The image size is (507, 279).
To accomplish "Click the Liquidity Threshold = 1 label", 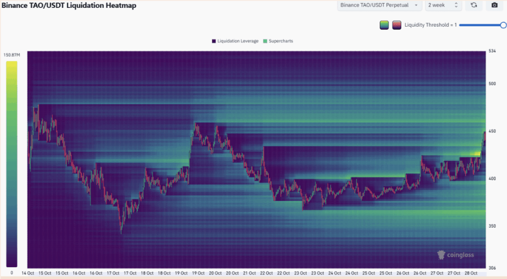I will point(430,25).
